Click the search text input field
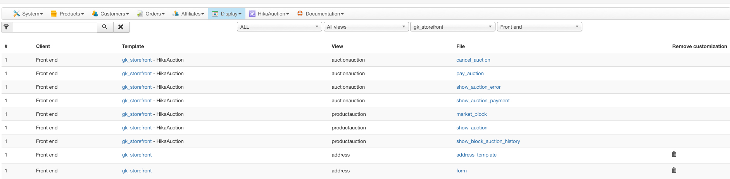 [55, 27]
